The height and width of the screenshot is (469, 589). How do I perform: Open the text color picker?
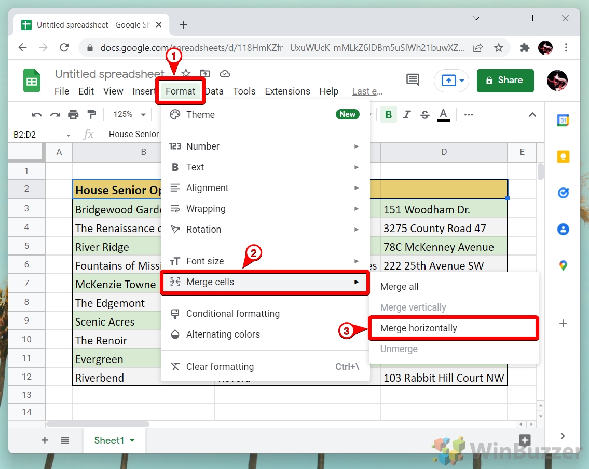pyautogui.click(x=443, y=115)
